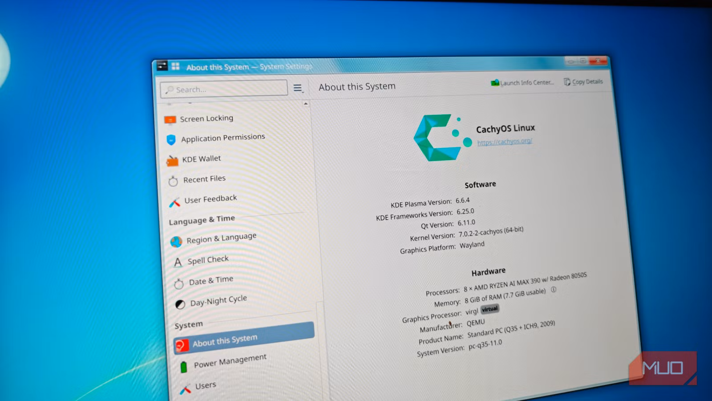Image resolution: width=712 pixels, height=401 pixels.
Task: Click the About this System sidebar icon
Action: tap(182, 345)
